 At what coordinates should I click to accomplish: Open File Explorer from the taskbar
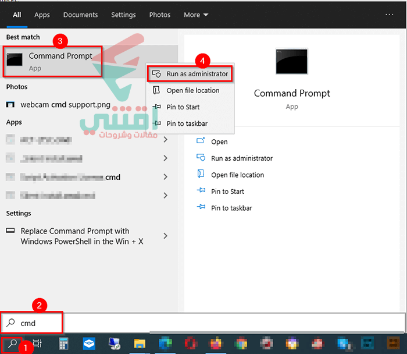pos(140,344)
